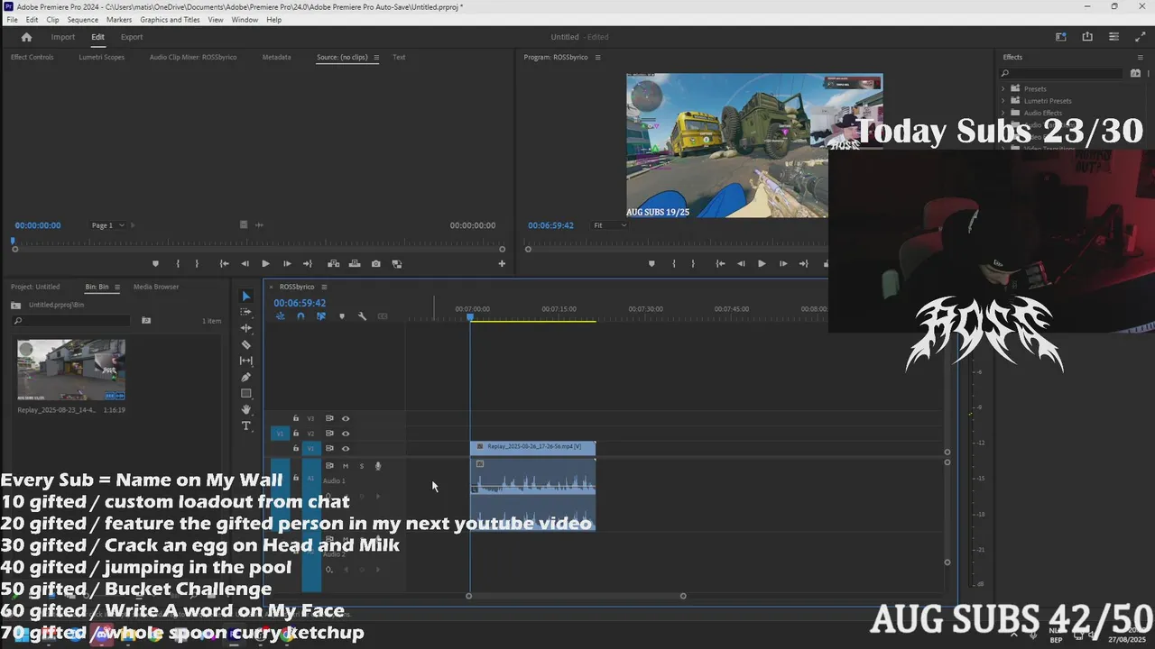Hide track V2 with its eye icon
Screen dimensions: 1155x649
click(x=346, y=434)
